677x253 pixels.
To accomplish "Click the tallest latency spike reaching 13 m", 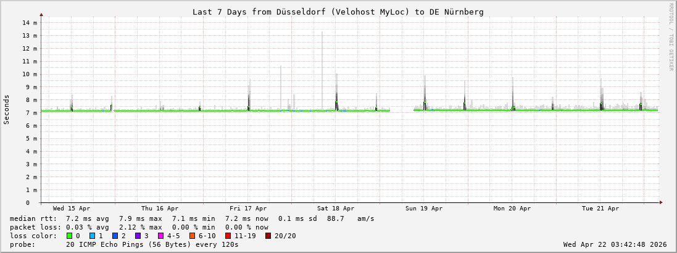I will [x=322, y=37].
